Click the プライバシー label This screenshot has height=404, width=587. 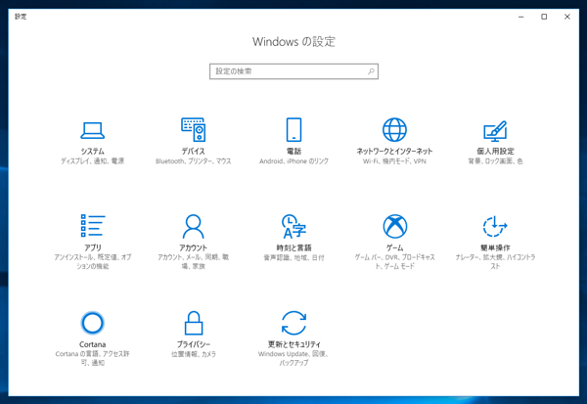193,344
